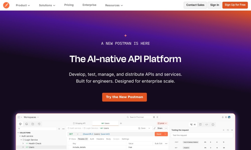
Task: Expand the Health Check request
Action: tap(23, 143)
